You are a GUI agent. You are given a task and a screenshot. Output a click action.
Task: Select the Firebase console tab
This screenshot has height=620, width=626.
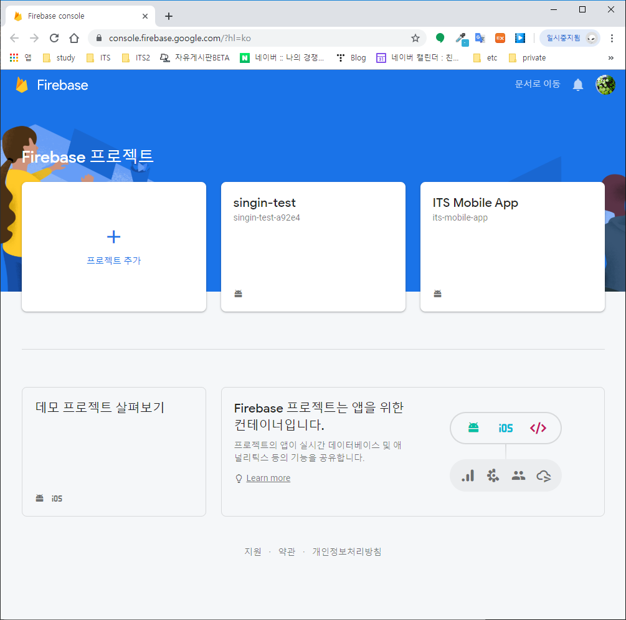(x=80, y=16)
